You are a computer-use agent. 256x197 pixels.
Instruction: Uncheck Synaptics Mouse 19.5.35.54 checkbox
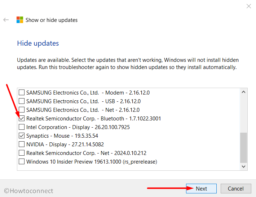[22, 136]
